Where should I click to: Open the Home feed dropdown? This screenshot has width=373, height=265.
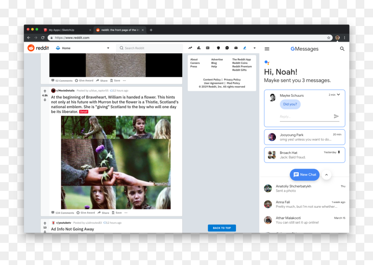82,48
